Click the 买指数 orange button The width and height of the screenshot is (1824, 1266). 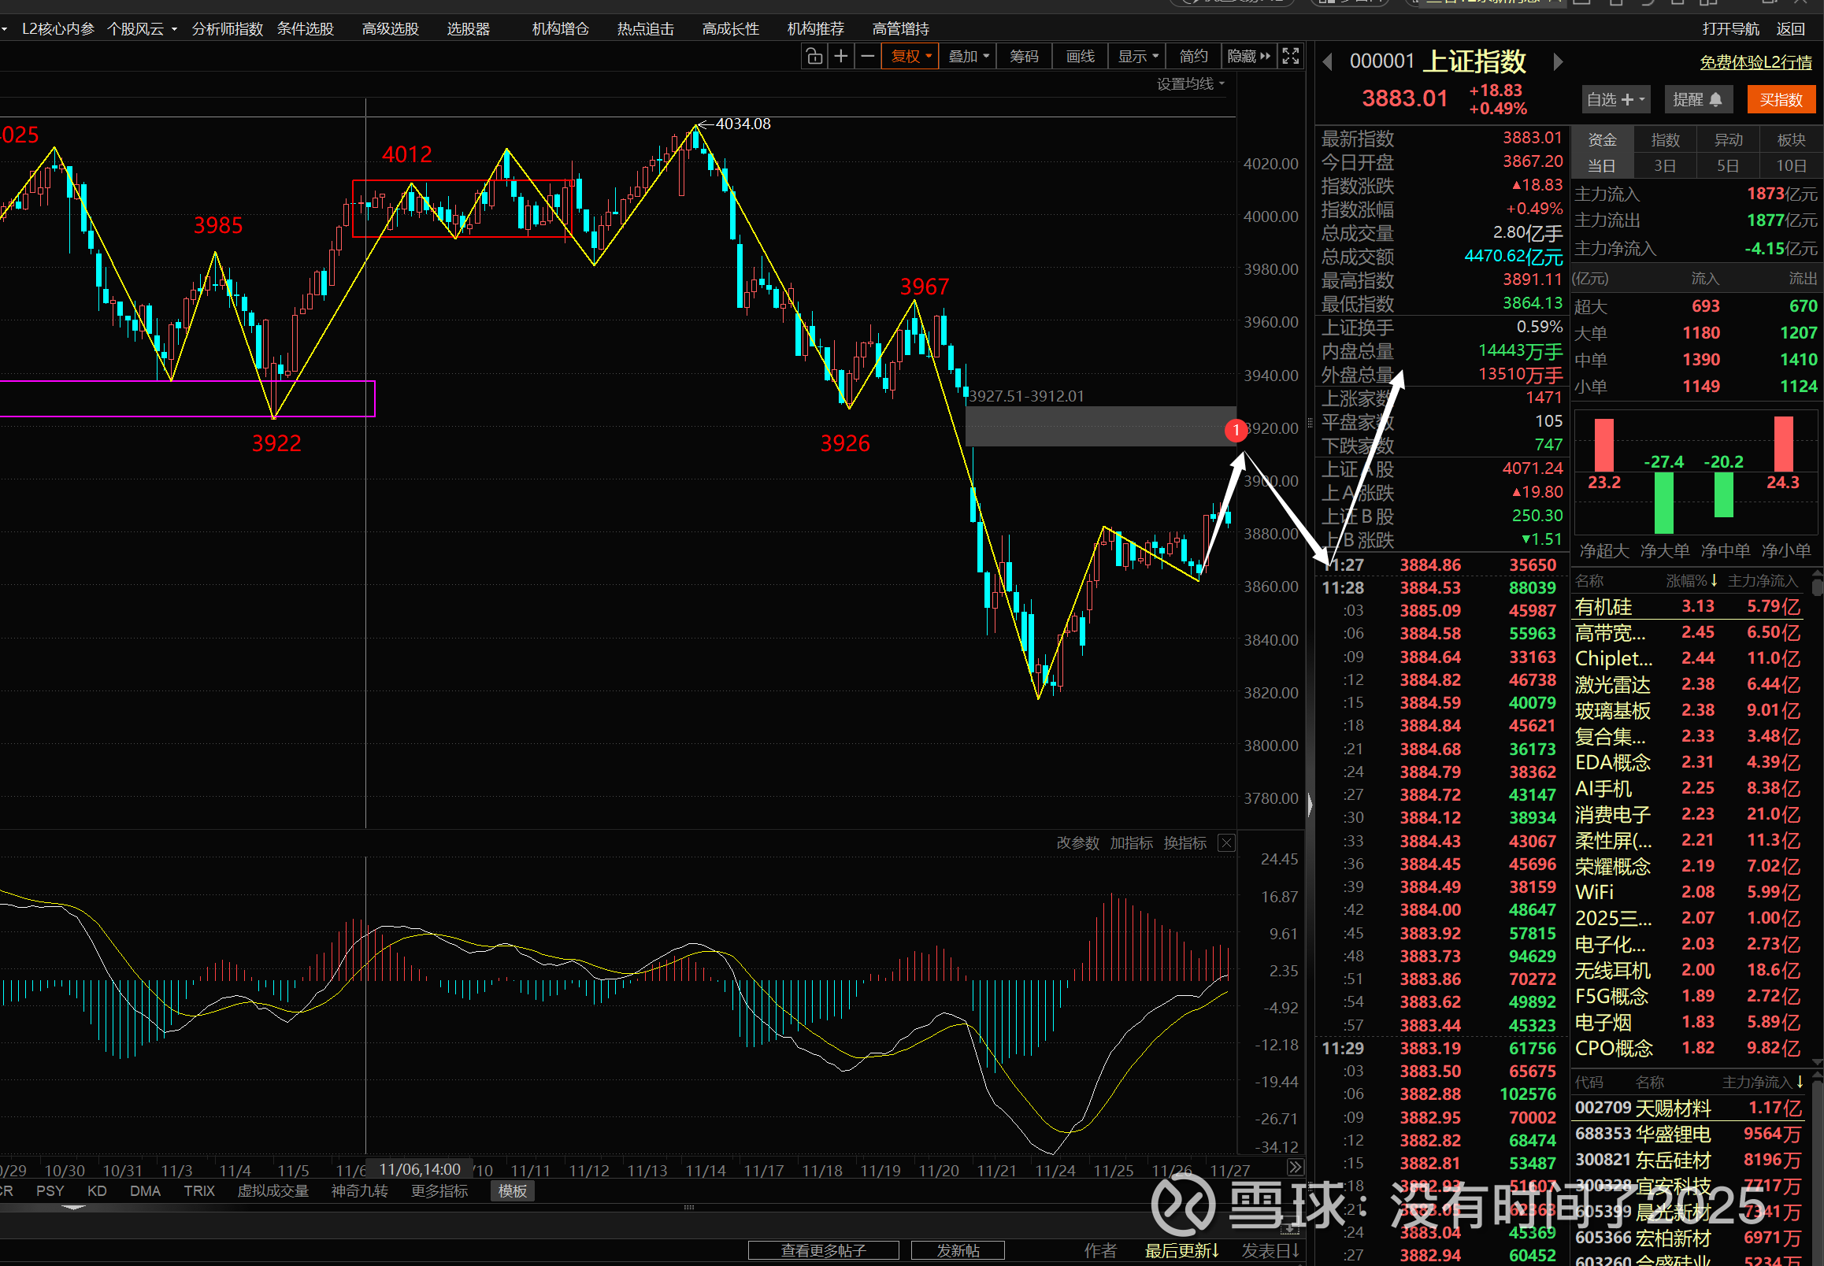1781,100
